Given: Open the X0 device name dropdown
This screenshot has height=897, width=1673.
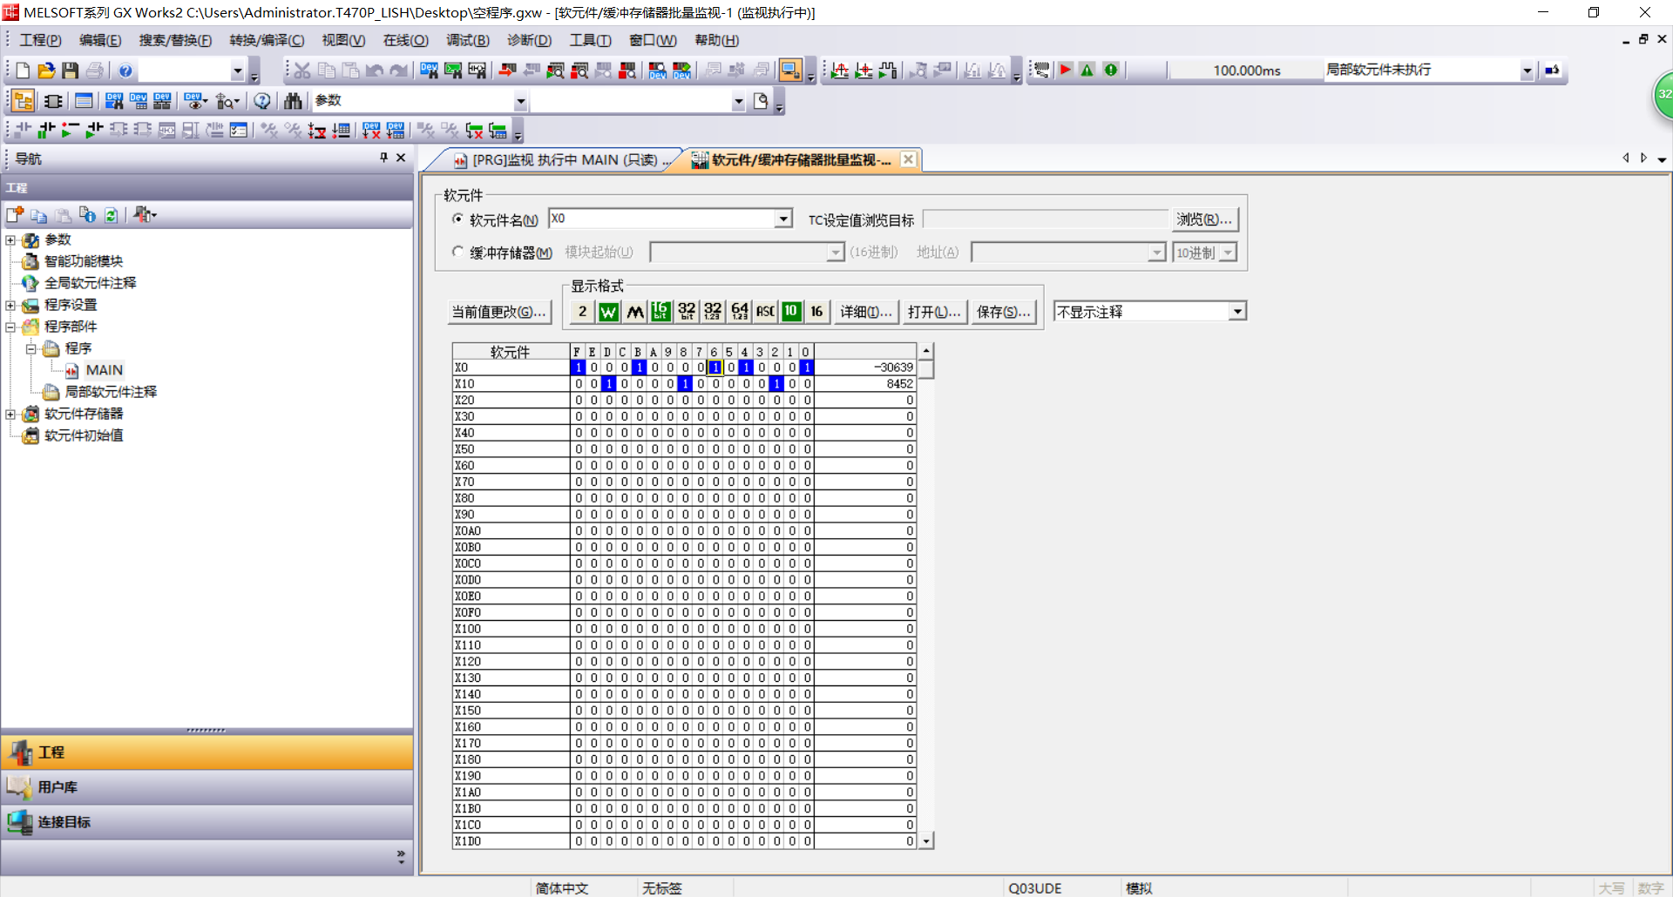Looking at the screenshot, I should click(783, 219).
